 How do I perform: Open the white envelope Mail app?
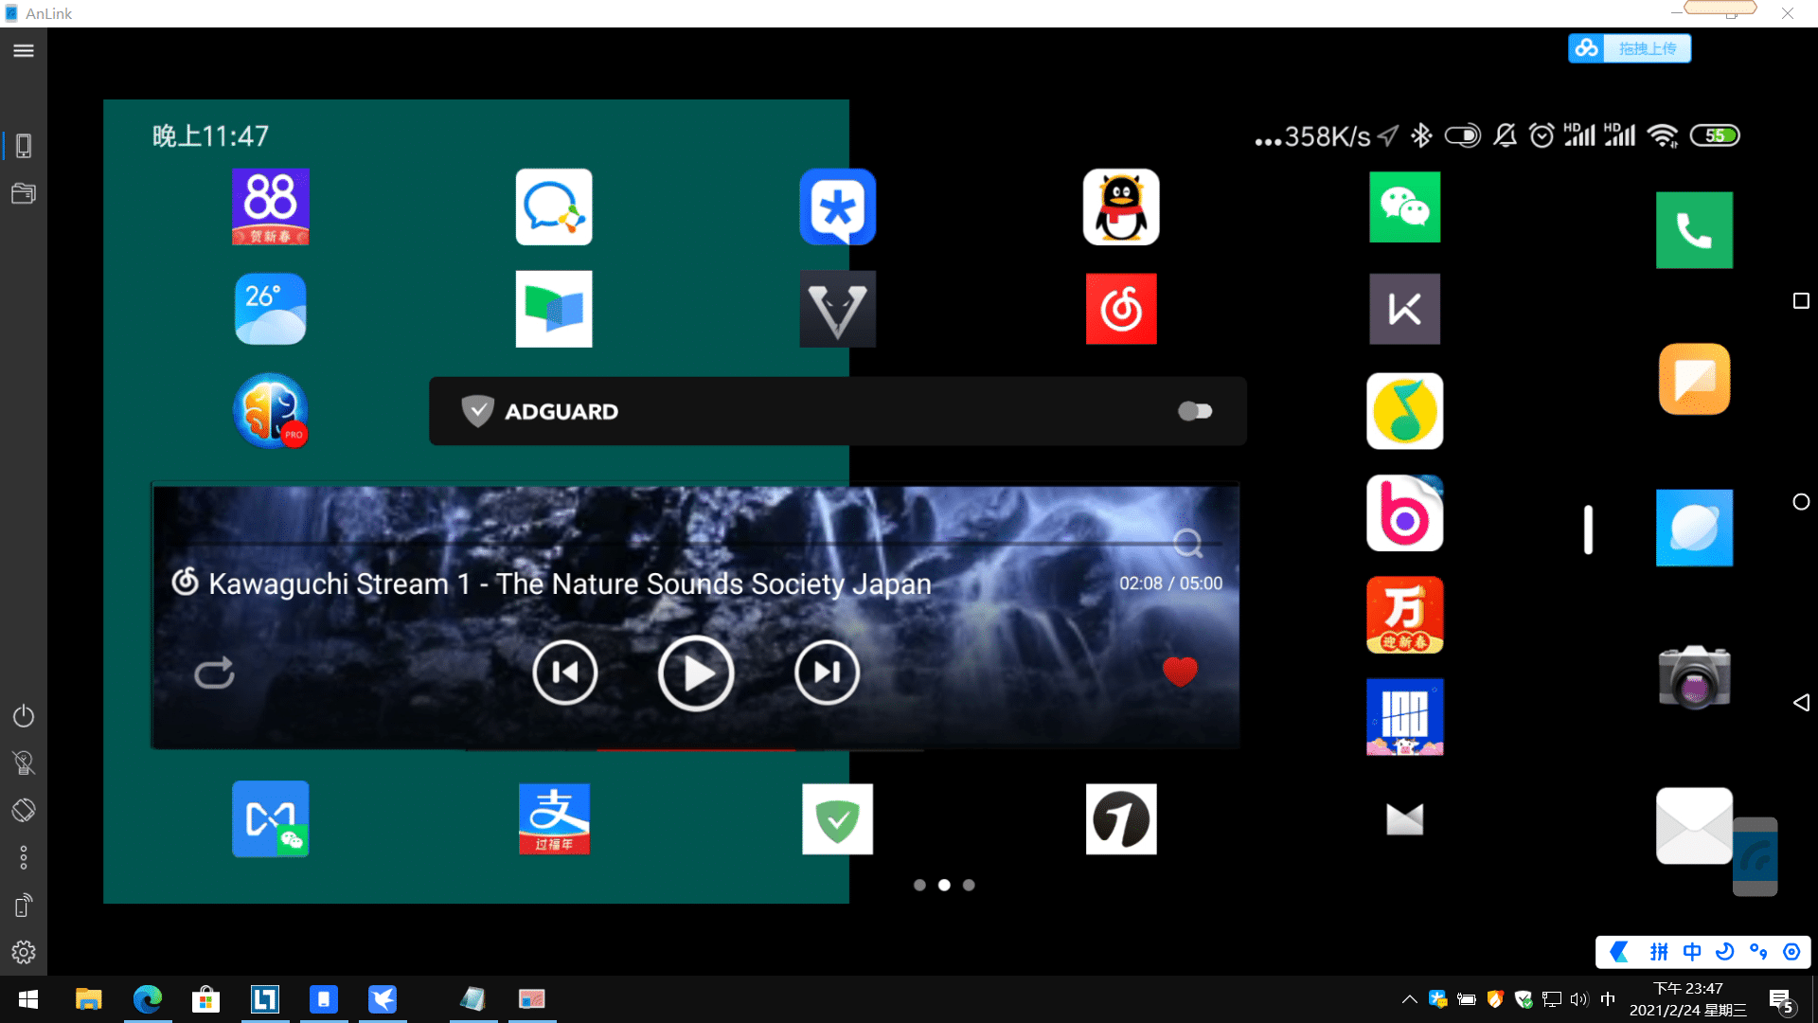(x=1695, y=826)
